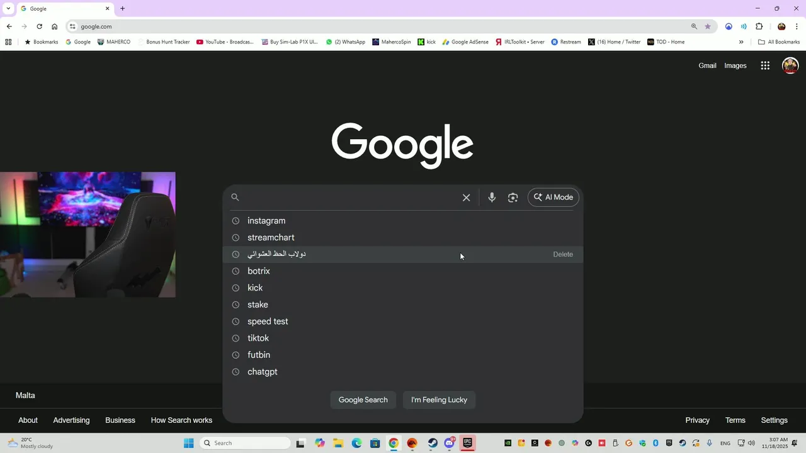
Task: Open the Chrome three-dot menu
Action: point(797,26)
